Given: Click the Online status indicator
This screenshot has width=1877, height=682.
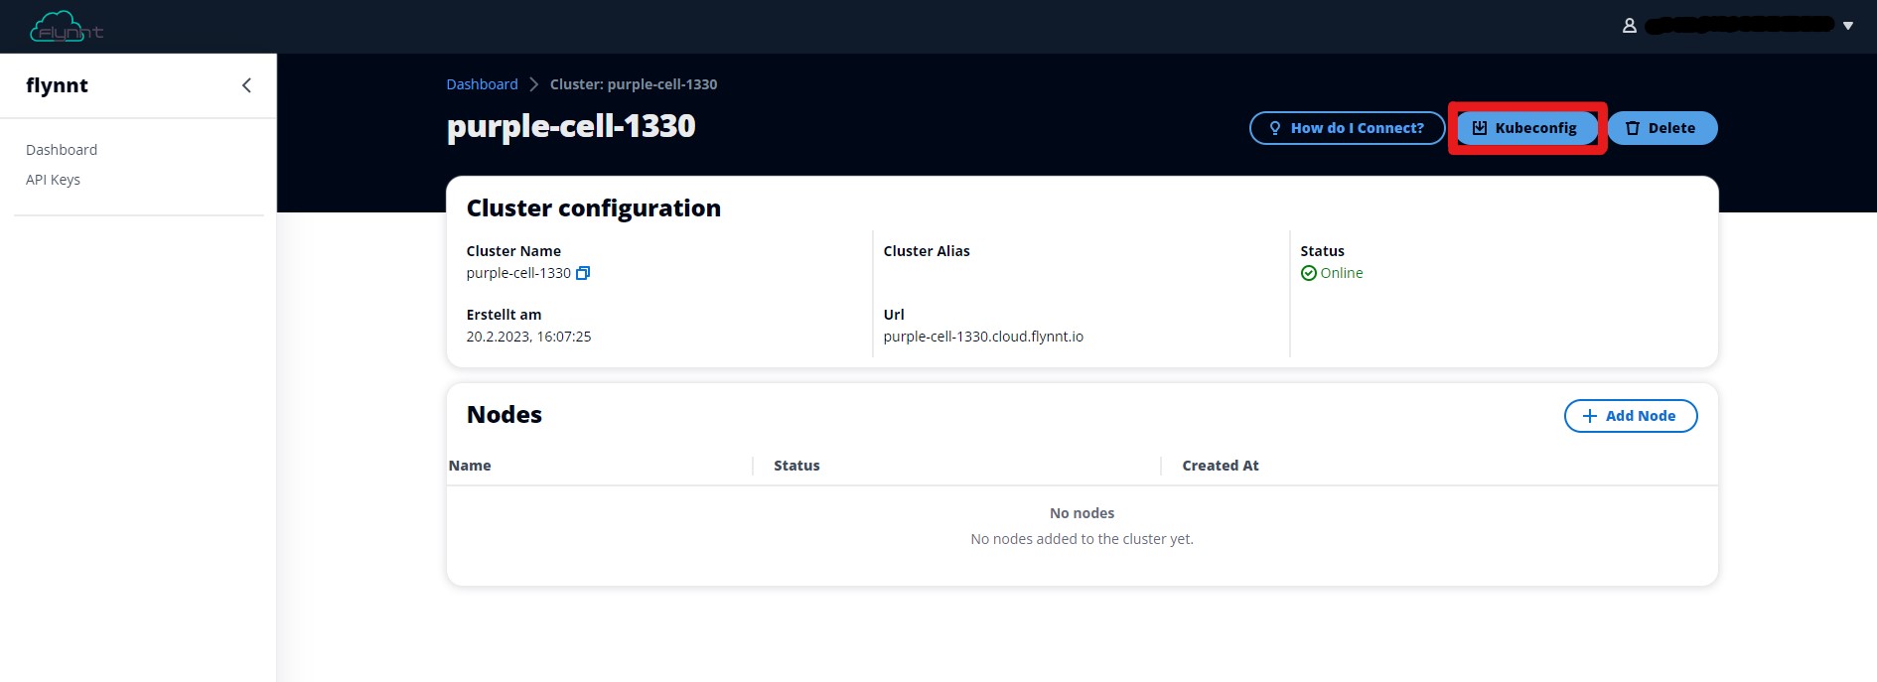Looking at the screenshot, I should point(1332,273).
